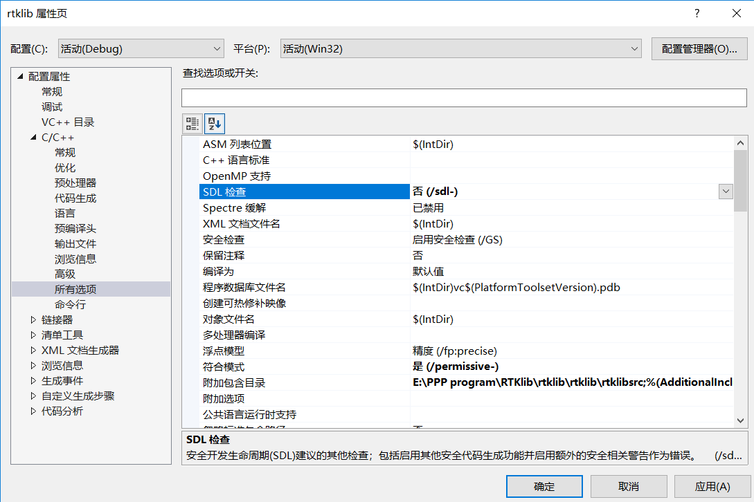Click the 查找选项或开关 search field
The height and width of the screenshot is (502, 754).
click(x=464, y=97)
